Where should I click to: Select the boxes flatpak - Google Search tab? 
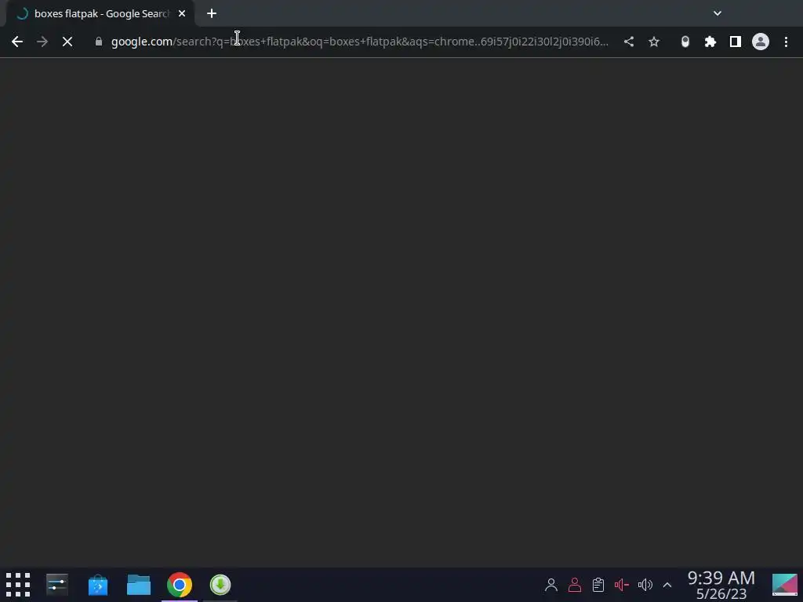coord(100,13)
